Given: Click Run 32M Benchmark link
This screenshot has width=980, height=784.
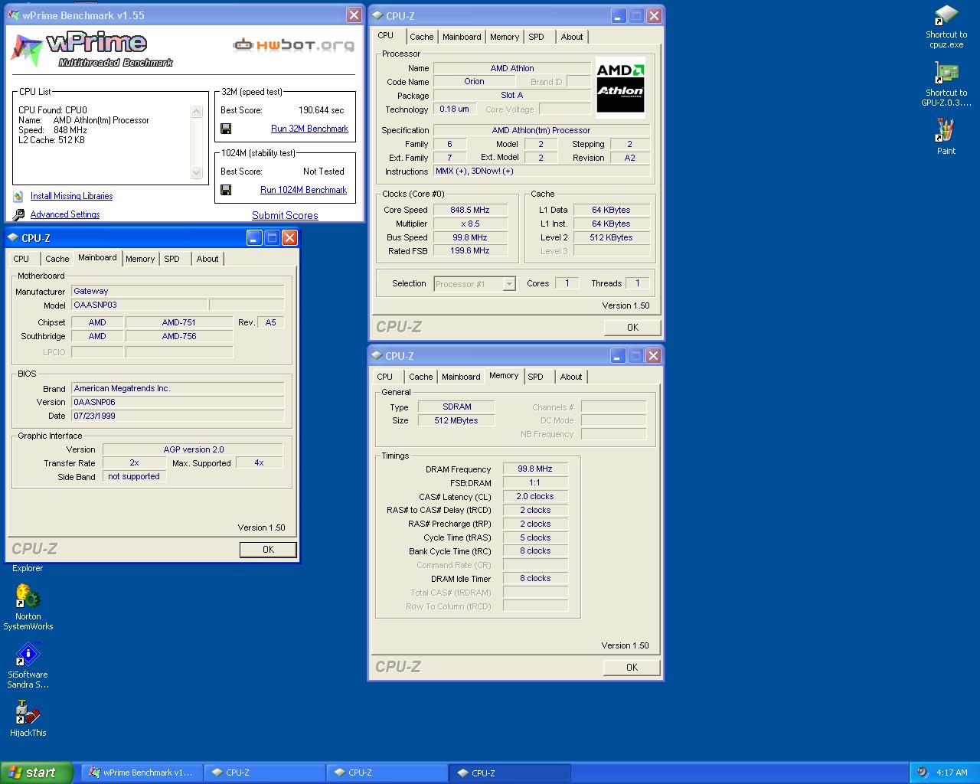Looking at the screenshot, I should tap(309, 129).
